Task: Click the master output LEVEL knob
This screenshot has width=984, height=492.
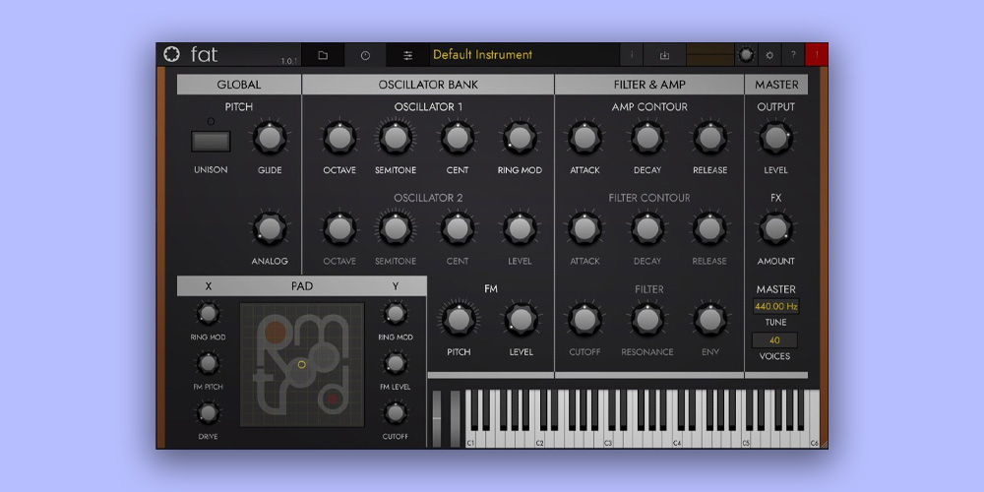Action: [x=776, y=138]
